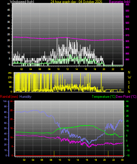Screen dimensions: 137x164
Task: Select hour label 16 under the rainfall chart
Action: (x=87, y=160)
